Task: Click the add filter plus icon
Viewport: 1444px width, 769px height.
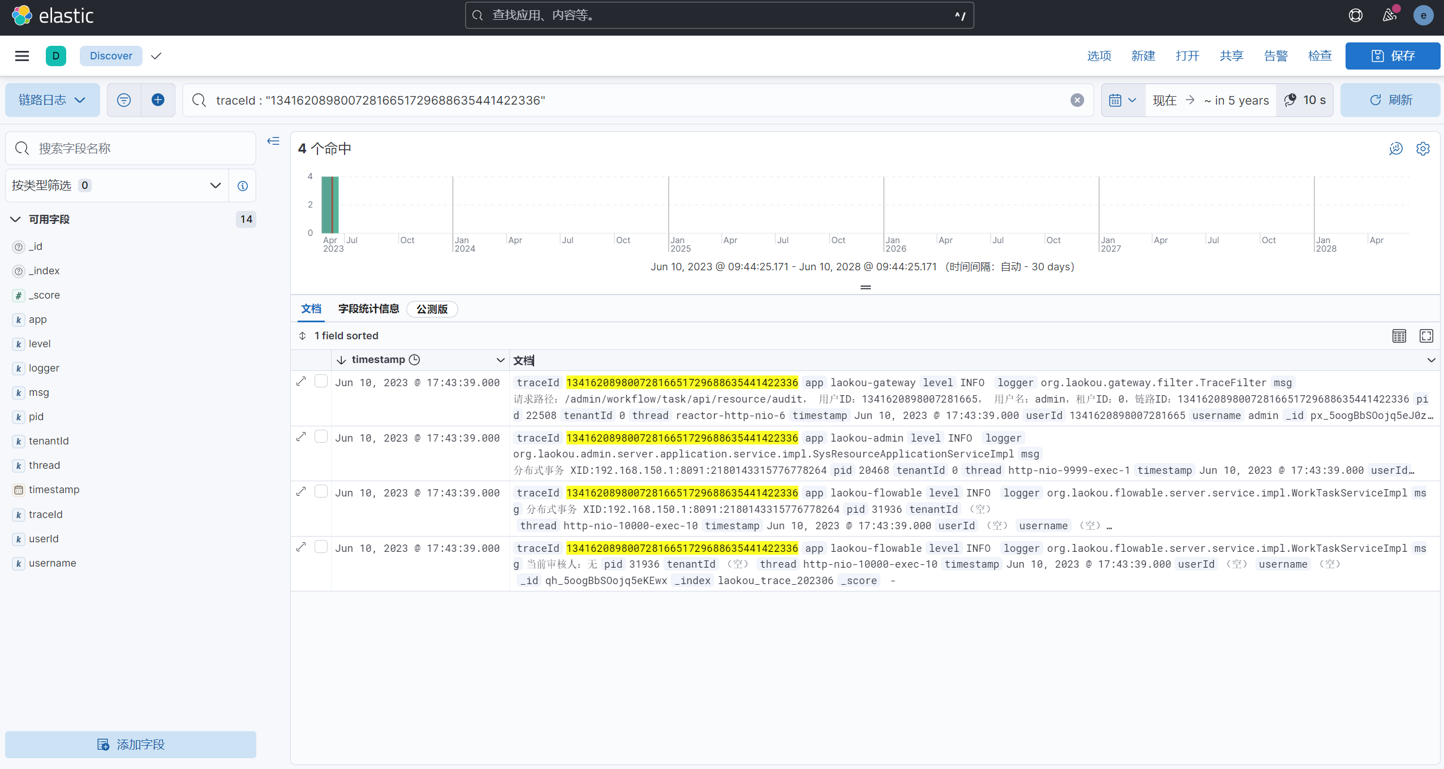Action: [158, 100]
